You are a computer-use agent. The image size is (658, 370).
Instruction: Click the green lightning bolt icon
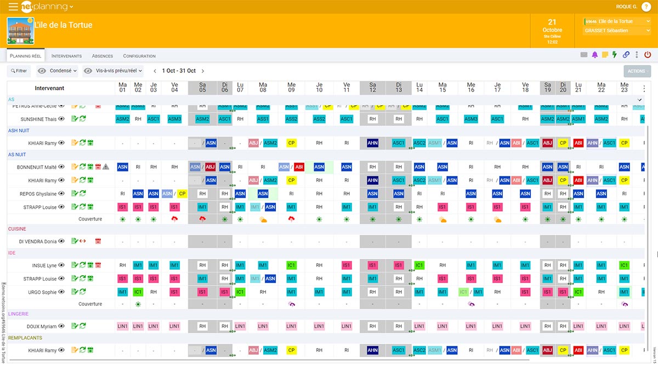(x=614, y=54)
